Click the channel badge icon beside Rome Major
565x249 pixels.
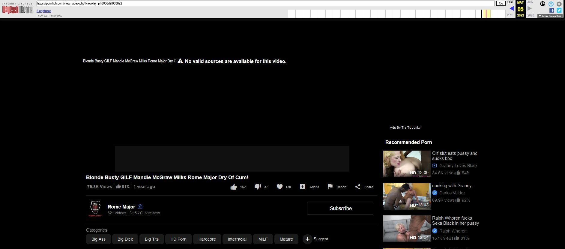pyautogui.click(x=140, y=207)
